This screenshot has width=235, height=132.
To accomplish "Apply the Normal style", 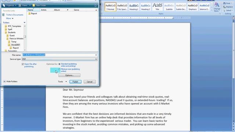I will [111, 7].
